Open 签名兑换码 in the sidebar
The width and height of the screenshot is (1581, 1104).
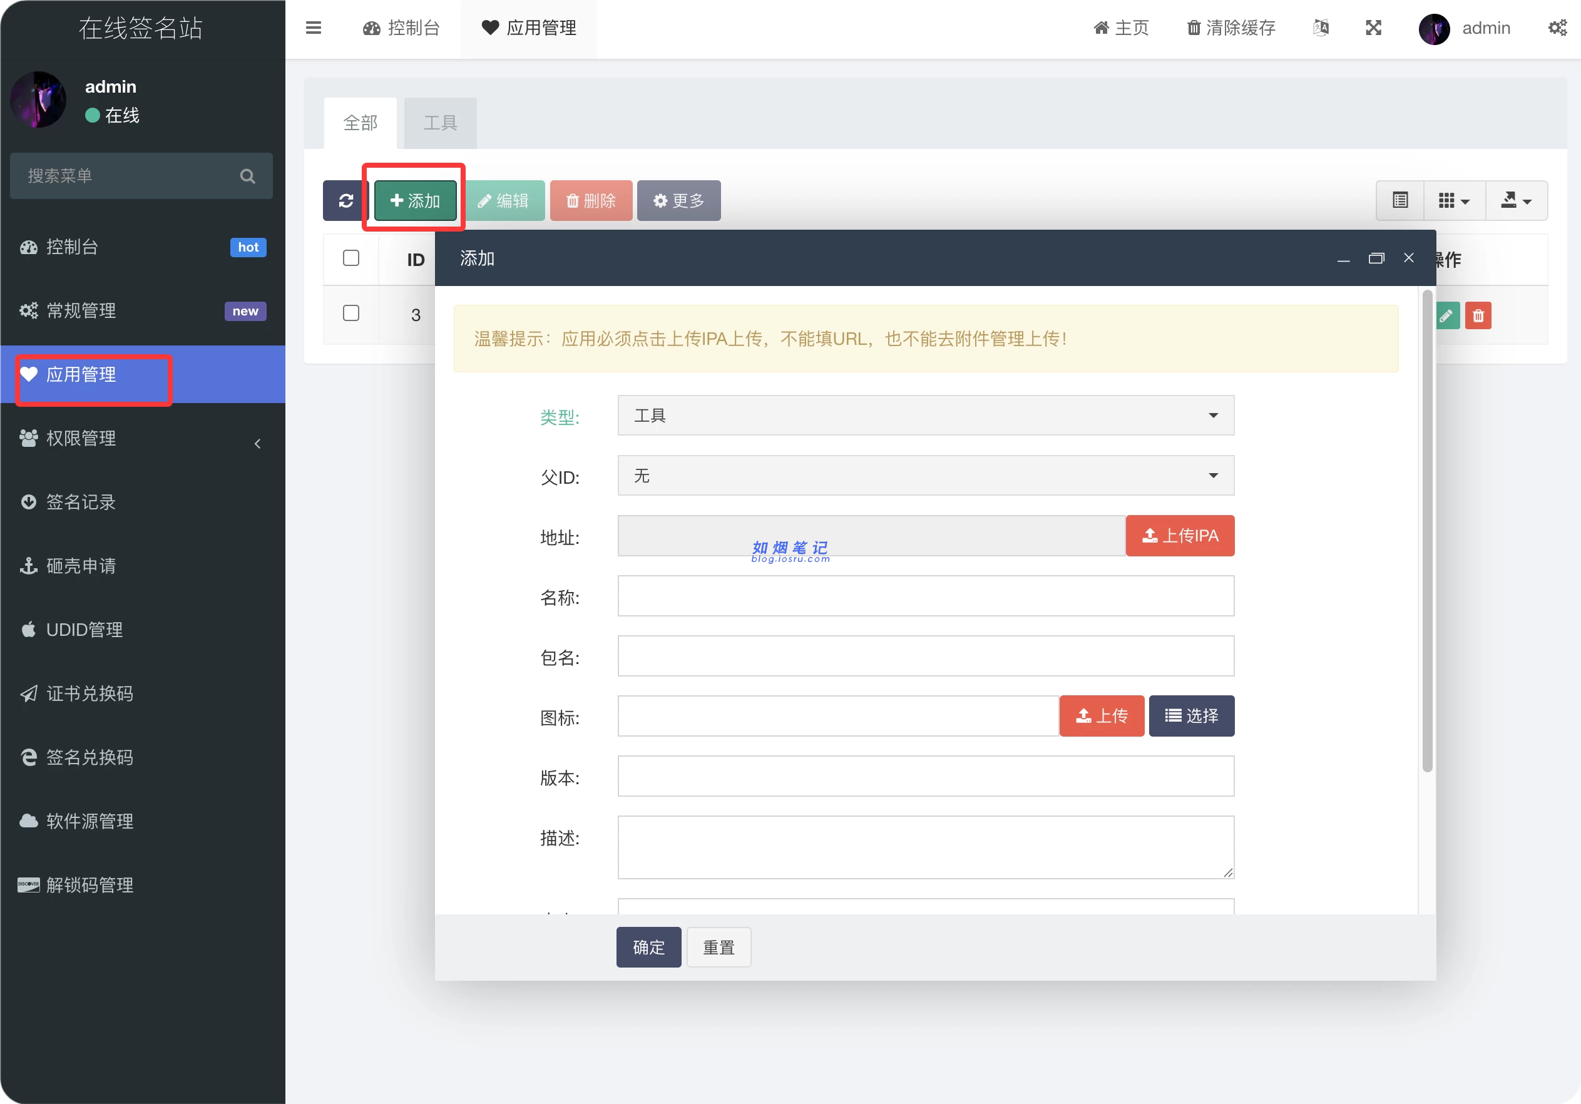(x=143, y=757)
